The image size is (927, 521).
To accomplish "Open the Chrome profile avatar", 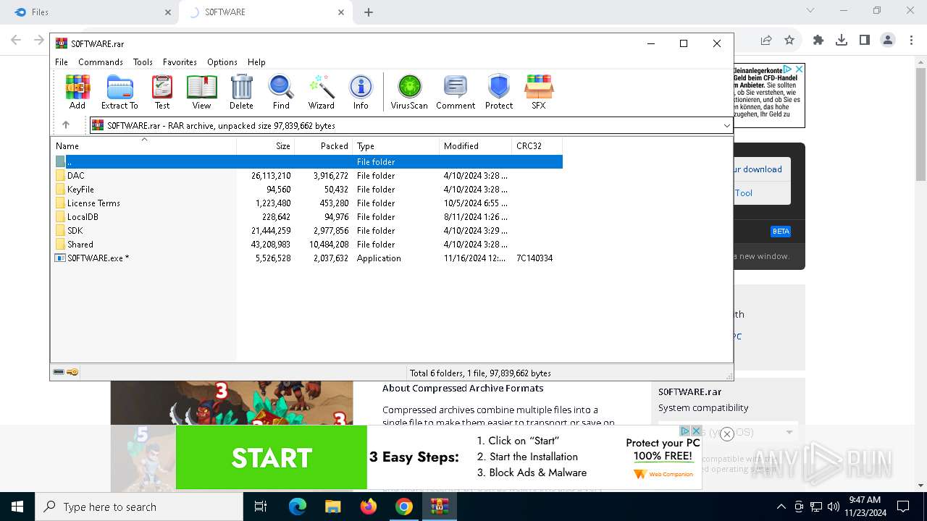I will pos(888,41).
